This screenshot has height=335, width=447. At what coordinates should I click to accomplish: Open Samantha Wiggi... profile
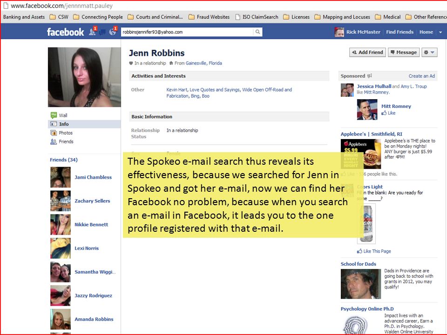[95, 272]
